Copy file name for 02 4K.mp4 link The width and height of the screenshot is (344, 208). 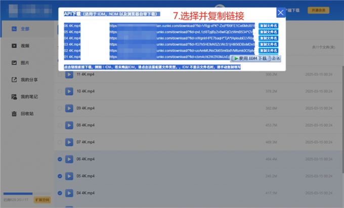coord(268,50)
